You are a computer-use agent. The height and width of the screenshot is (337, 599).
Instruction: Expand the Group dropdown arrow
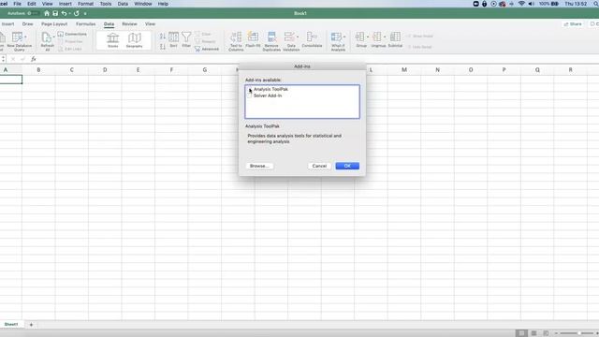click(368, 37)
